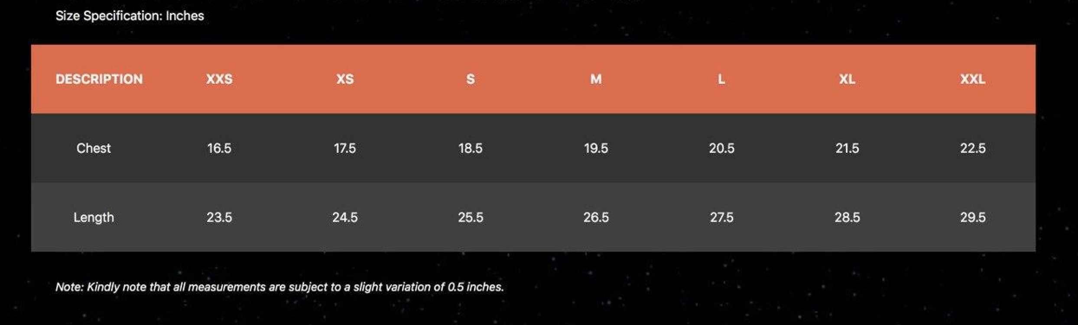1078x325 pixels.
Task: Select chest value 19.5 for M
Action: (596, 148)
